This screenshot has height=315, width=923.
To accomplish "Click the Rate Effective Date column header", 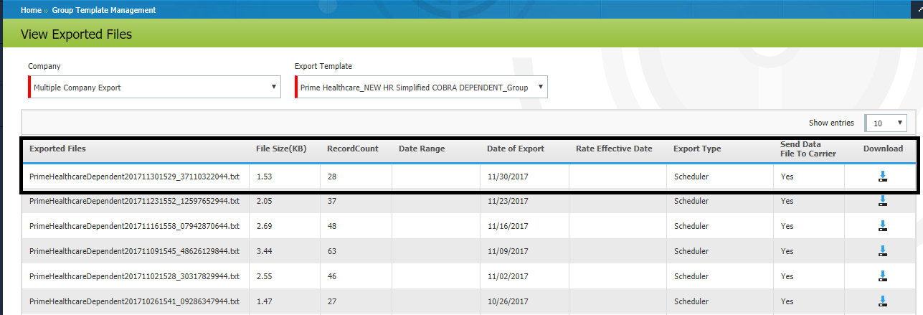I will coord(613,149).
